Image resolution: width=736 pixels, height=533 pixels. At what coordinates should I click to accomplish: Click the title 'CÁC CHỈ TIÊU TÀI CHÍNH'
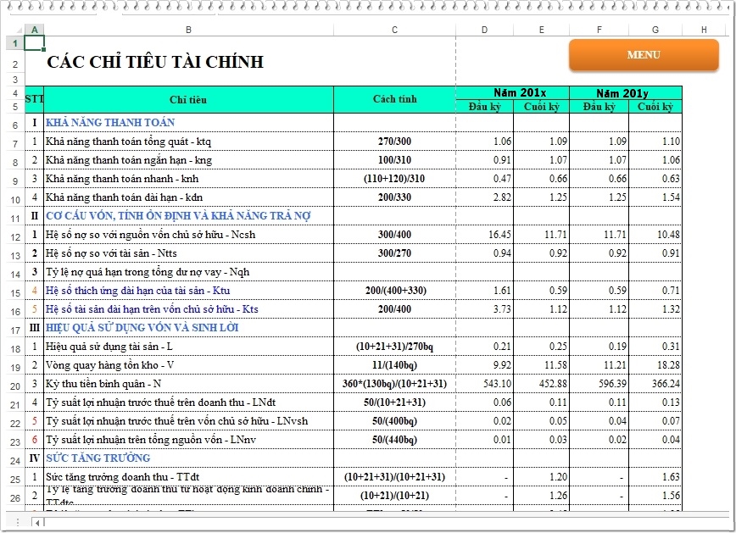[x=155, y=62]
